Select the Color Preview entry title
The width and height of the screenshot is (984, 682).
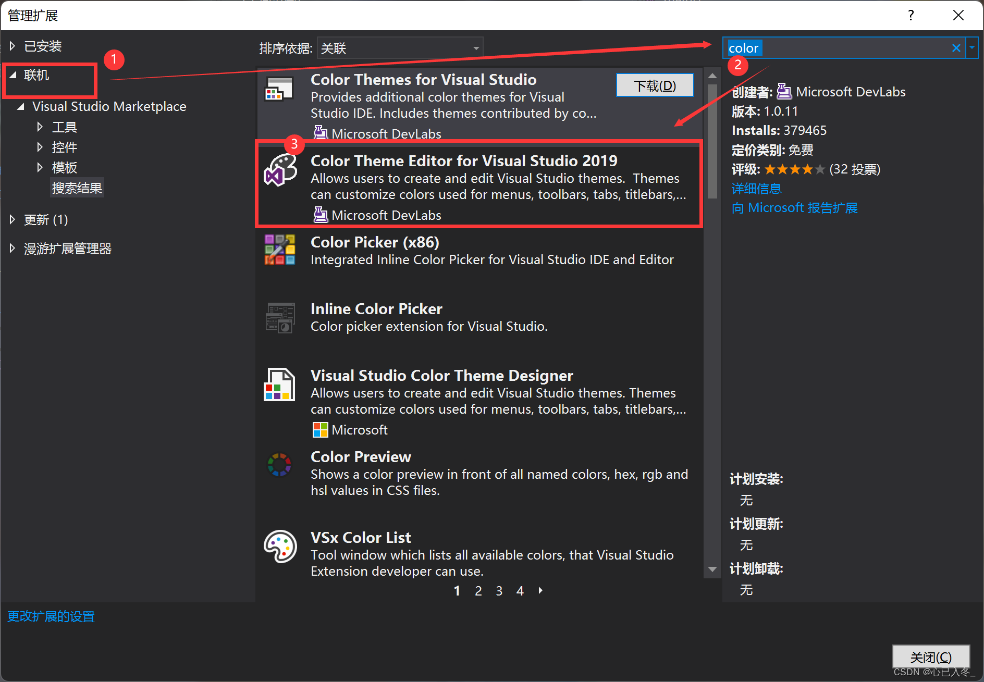coord(361,457)
